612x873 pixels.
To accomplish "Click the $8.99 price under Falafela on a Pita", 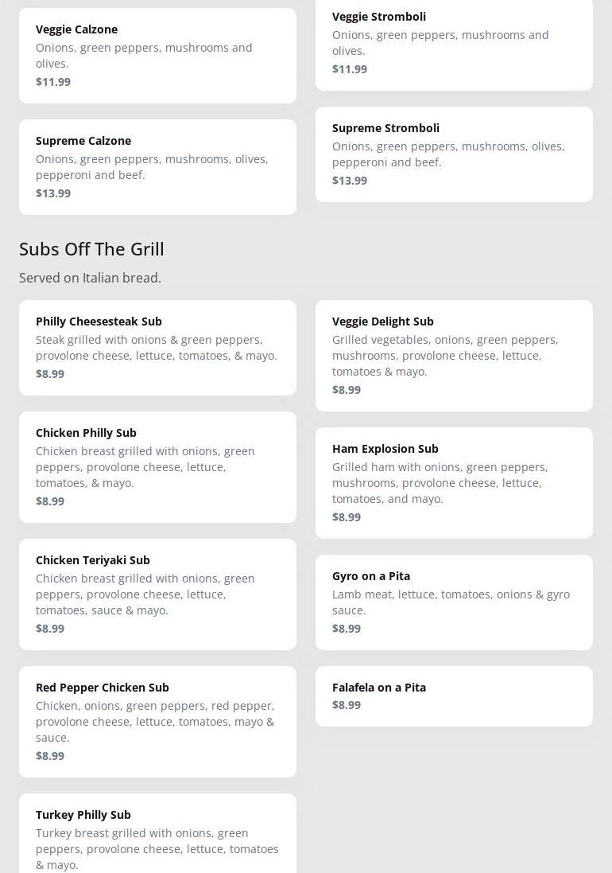I will pyautogui.click(x=347, y=705).
